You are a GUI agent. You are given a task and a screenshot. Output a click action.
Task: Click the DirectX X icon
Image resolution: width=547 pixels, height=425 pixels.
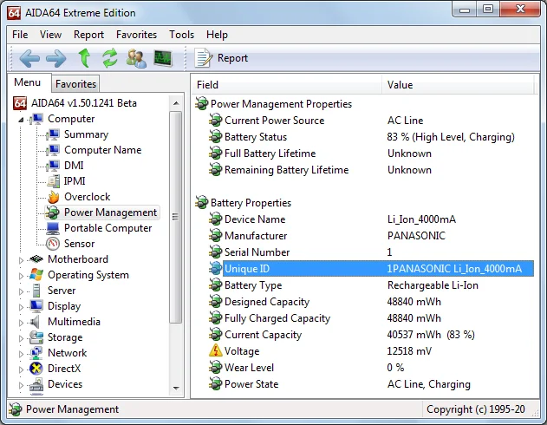click(36, 369)
